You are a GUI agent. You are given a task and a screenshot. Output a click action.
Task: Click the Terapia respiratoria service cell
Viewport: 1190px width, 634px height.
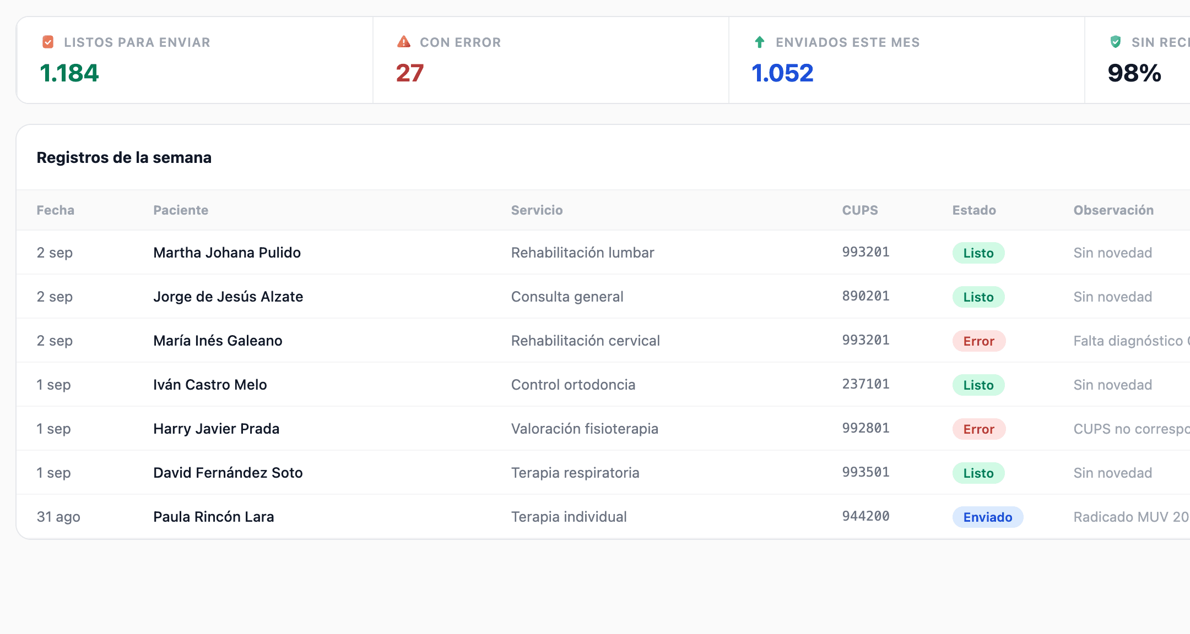[x=575, y=473]
